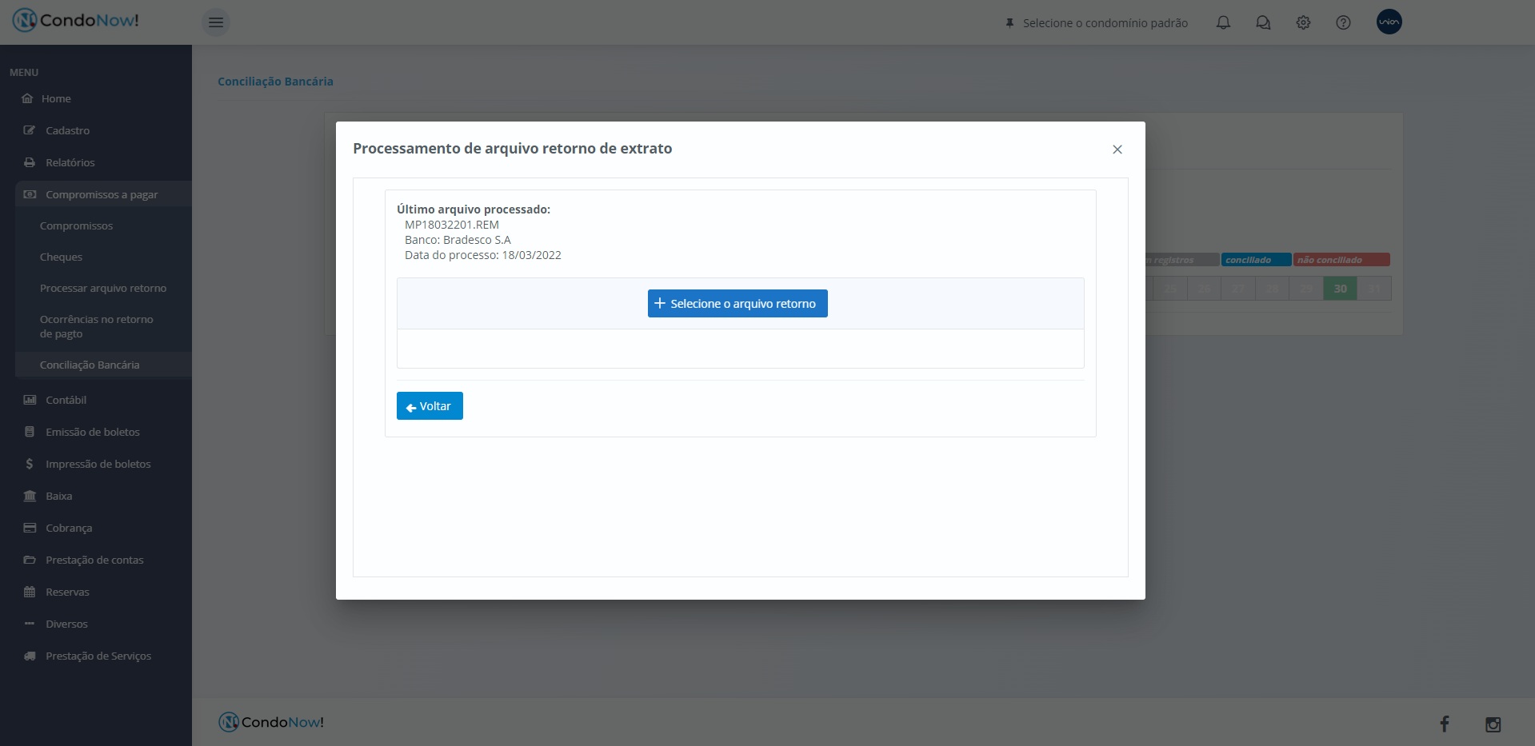Open Conciliação Bancária in sidebar
This screenshot has height=746, width=1535.
90,365
